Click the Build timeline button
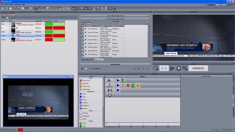This screenshot has height=132, width=235. pyautogui.click(x=115, y=65)
